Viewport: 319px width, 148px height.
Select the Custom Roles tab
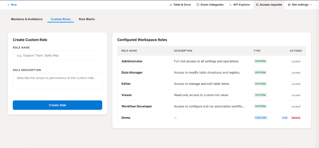point(61,19)
